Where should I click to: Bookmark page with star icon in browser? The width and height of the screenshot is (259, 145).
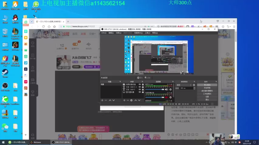(54, 26)
